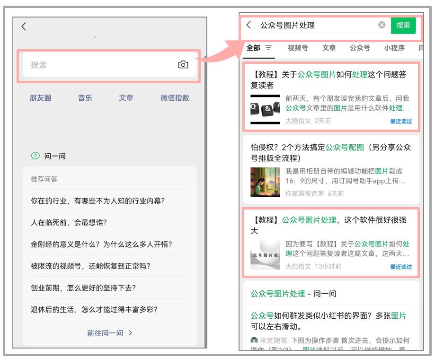
Task: Open 文章 search category on left screen
Action: coord(126,98)
